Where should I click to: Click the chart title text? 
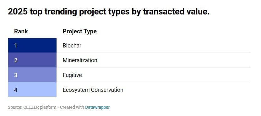coord(109,12)
